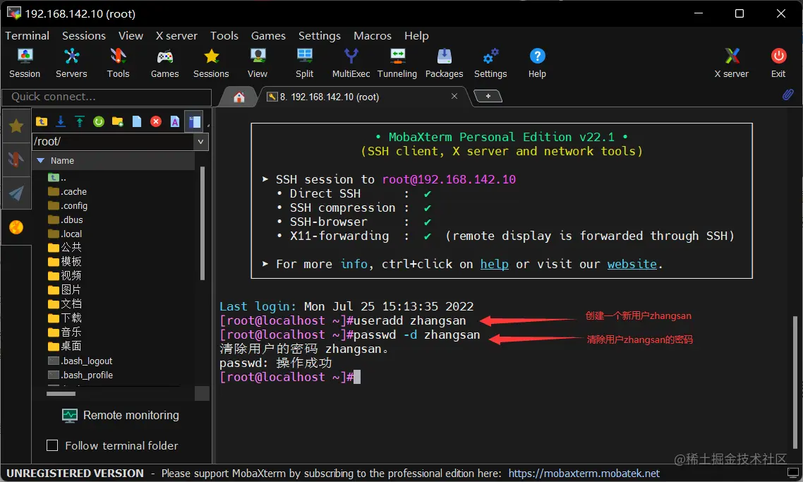This screenshot has height=482, width=803.
Task: Select the .dbus folder
Action: pos(66,219)
